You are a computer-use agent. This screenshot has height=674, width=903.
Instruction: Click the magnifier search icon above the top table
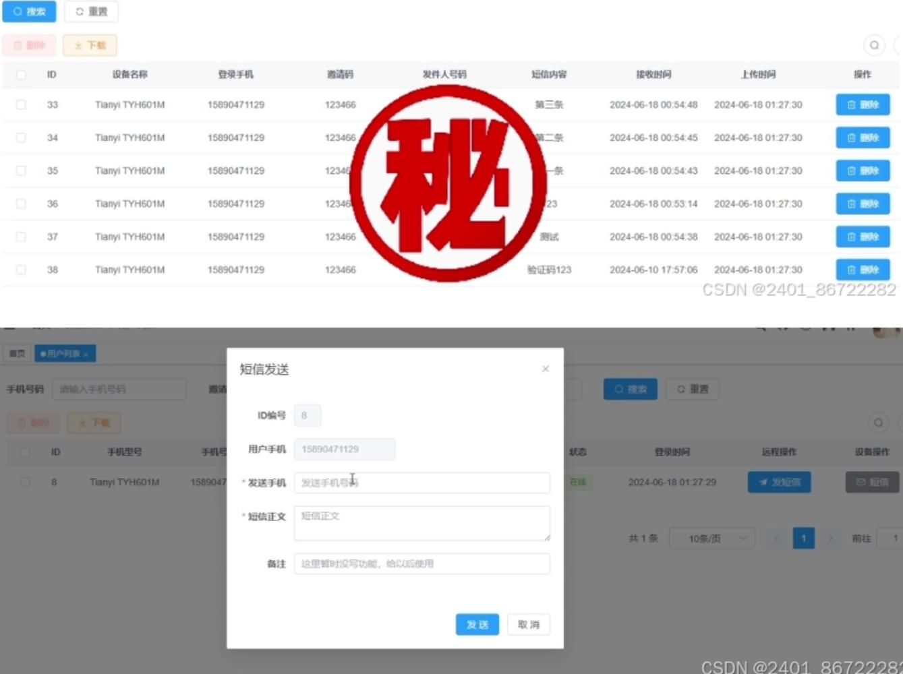click(874, 45)
